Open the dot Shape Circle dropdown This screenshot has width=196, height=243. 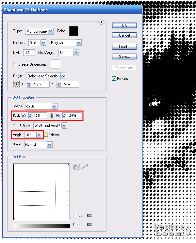54,106
